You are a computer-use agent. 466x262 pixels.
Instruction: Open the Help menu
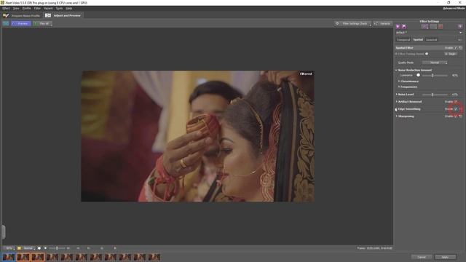[69, 8]
